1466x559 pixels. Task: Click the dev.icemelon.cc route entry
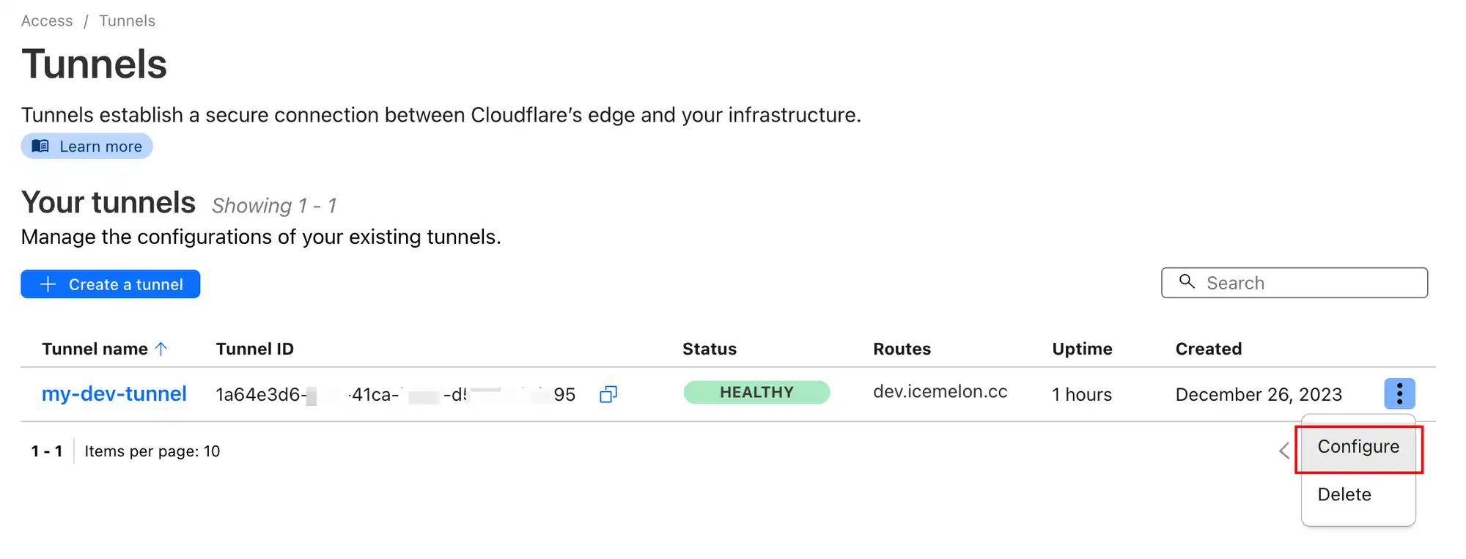click(x=940, y=392)
